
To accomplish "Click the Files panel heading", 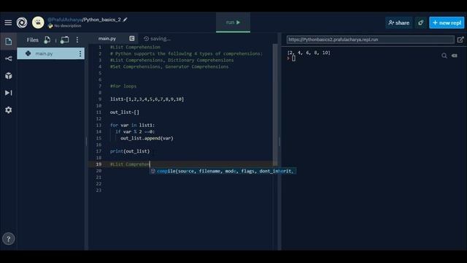I will point(32,40).
